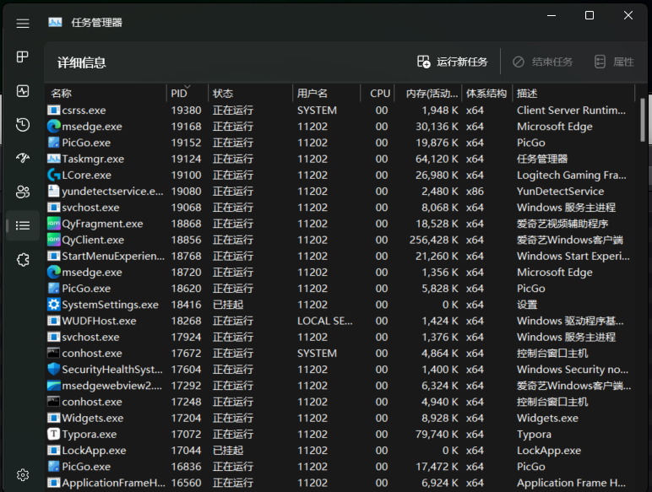Image resolution: width=652 pixels, height=492 pixels.
Task: Click the Widgets.exe process icon
Action: (54, 418)
